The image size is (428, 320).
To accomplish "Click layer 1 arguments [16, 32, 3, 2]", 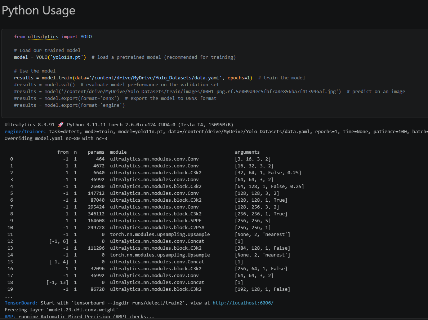I will click(x=254, y=166).
